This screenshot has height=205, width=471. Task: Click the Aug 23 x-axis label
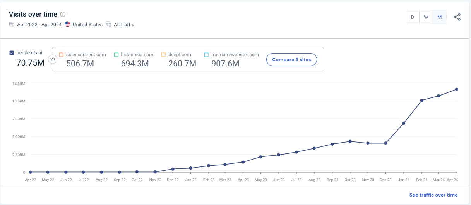[315, 180]
